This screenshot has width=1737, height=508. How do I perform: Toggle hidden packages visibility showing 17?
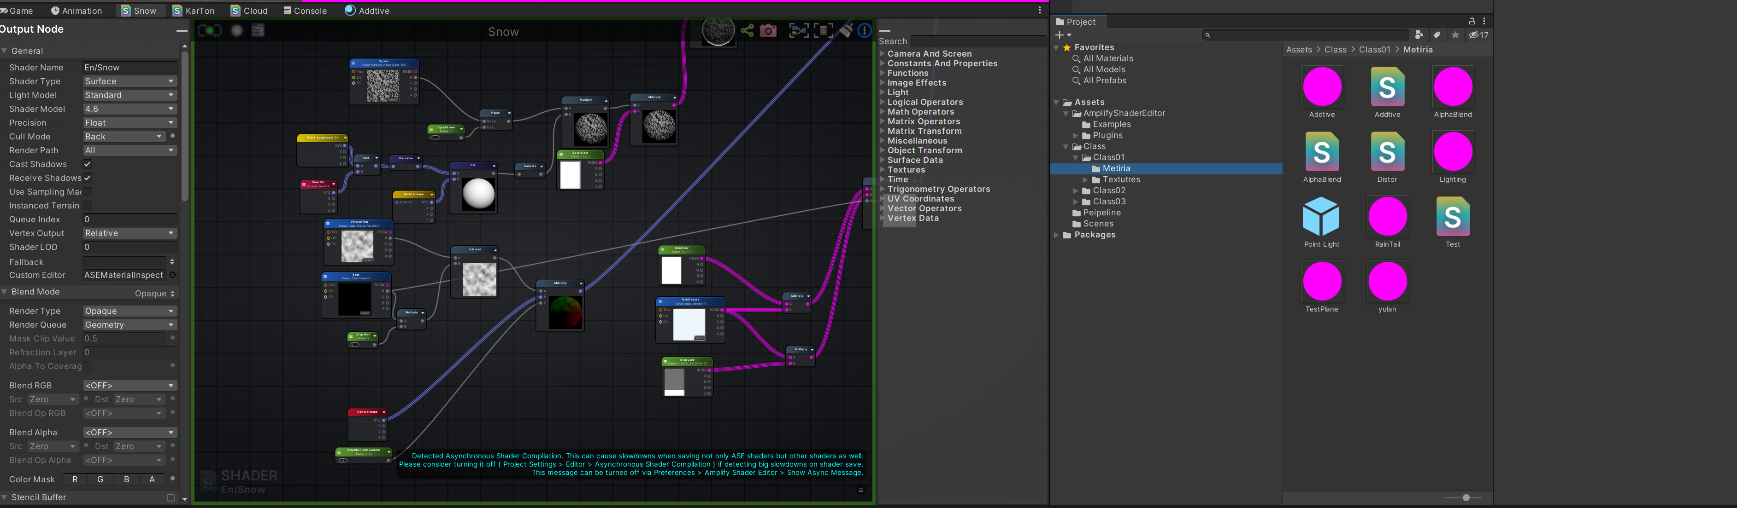click(x=1479, y=35)
